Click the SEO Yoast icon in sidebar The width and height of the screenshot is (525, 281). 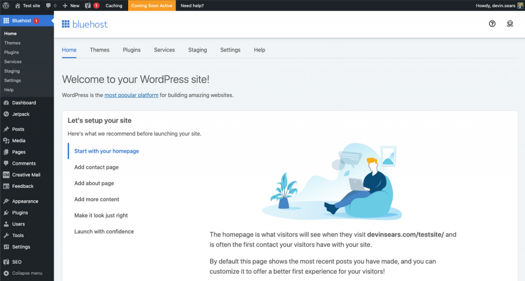[6, 262]
